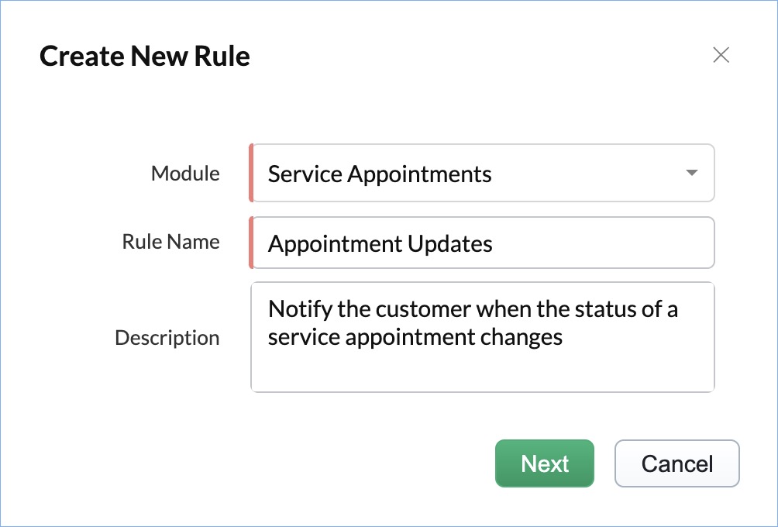Image resolution: width=778 pixels, height=527 pixels.
Task: Click red required marker on Module field
Action: [251, 174]
